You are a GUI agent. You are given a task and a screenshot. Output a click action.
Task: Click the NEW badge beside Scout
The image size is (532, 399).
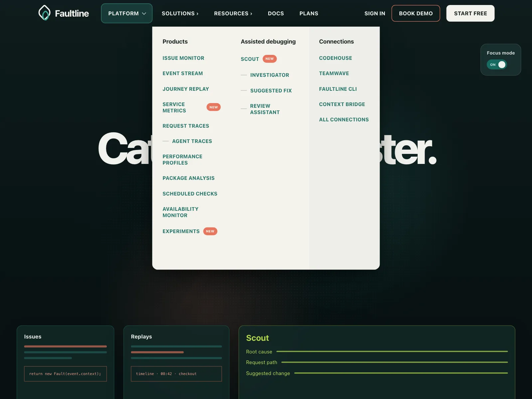coord(270,59)
